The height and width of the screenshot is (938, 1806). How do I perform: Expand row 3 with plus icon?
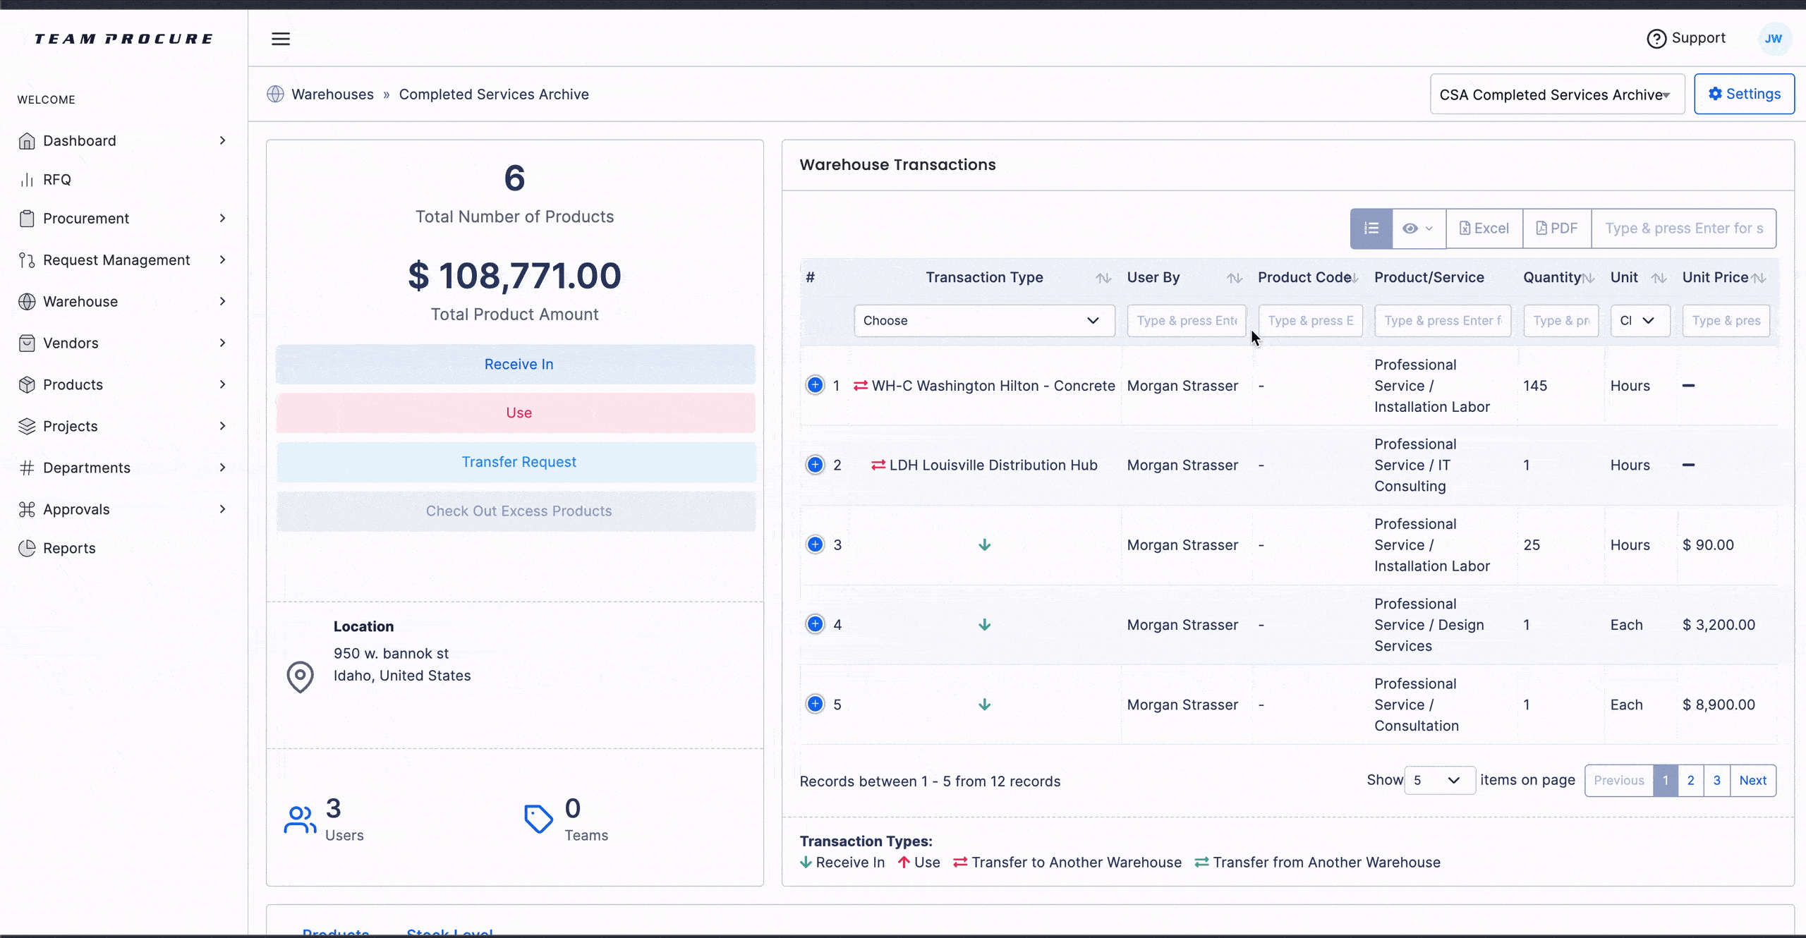click(815, 544)
